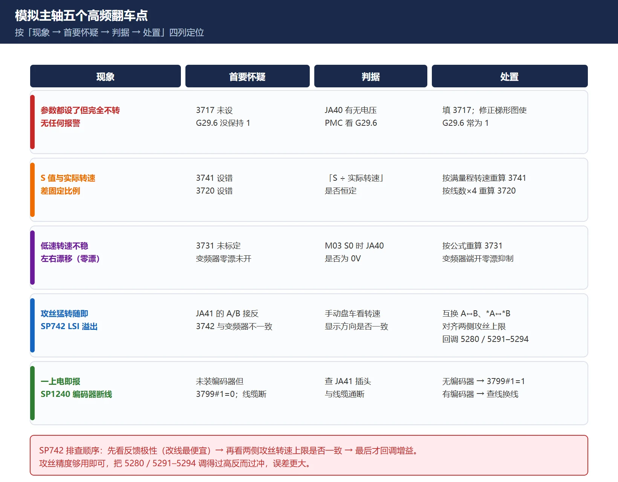Click the cell 3717 未设
Screen dimensions: 618x482
[x=214, y=110]
